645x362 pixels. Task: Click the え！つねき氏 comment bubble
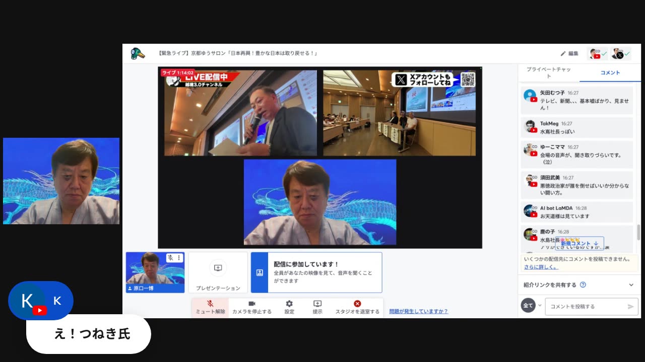pyautogui.click(x=89, y=334)
